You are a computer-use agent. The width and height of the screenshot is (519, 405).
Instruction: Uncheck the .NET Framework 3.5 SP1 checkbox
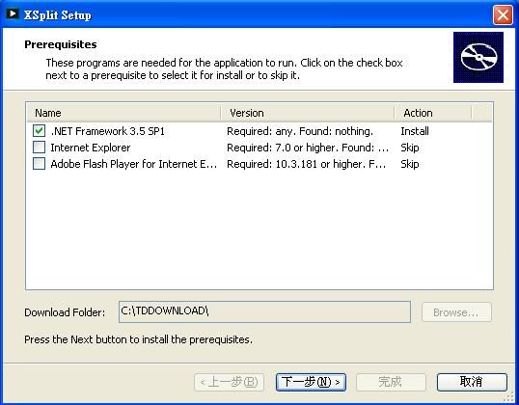pos(39,131)
